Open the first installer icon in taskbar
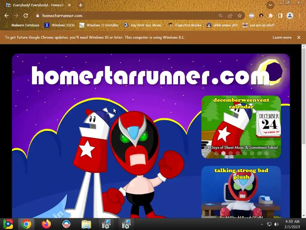Screen dimensions: 306x230 click(x=107, y=224)
